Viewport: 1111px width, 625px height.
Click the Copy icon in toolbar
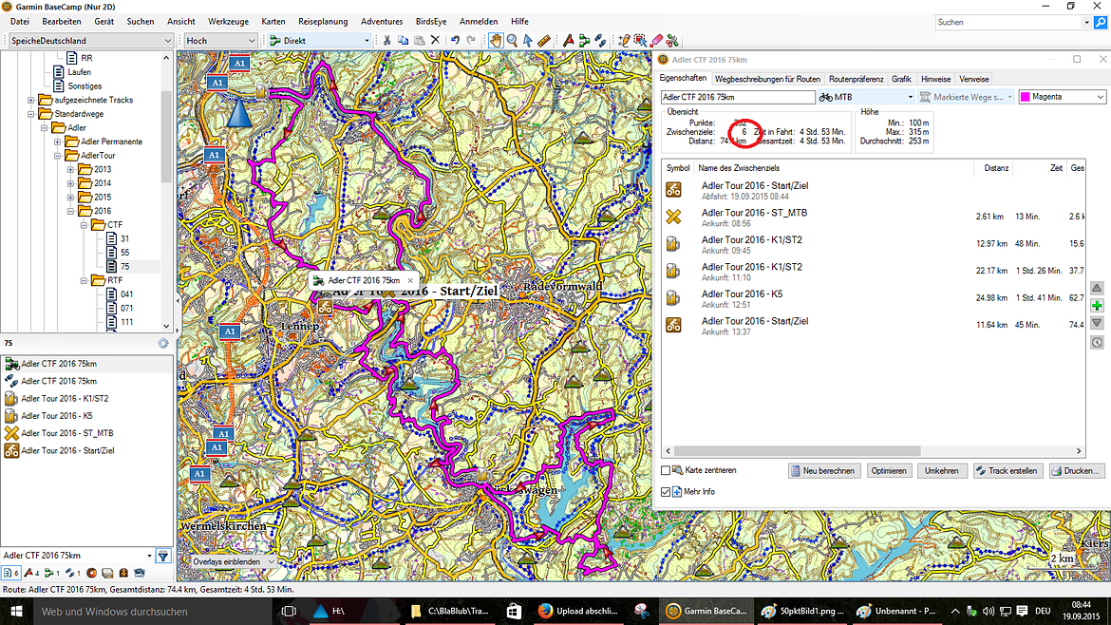pyautogui.click(x=404, y=41)
